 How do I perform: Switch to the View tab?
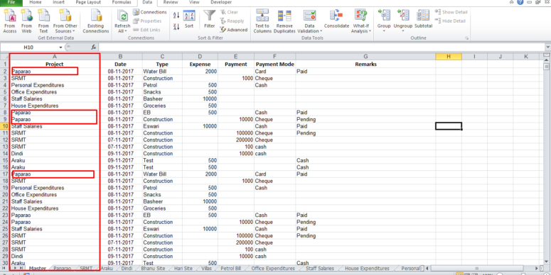(x=194, y=2)
